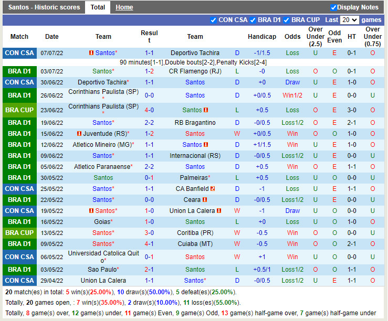Click red card icon beside Santos on 19/05/22
Image resolution: width=388 pixels, height=321 pixels.
[x=91, y=211]
